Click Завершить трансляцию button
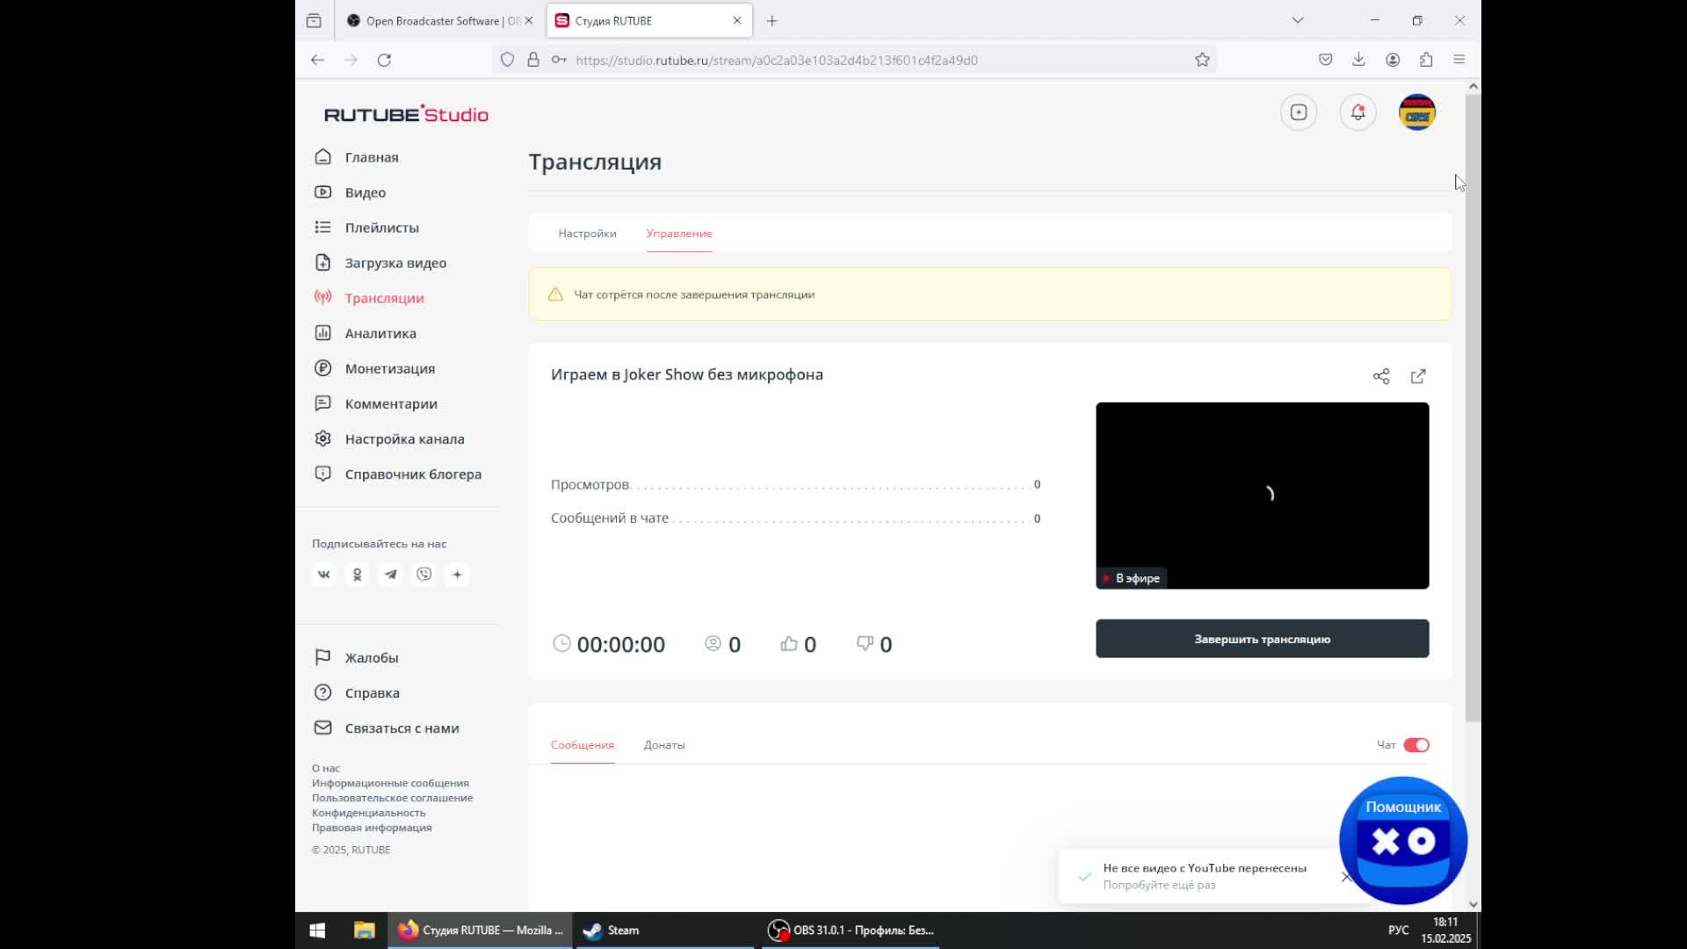Viewport: 1687px width, 949px height. tap(1262, 639)
